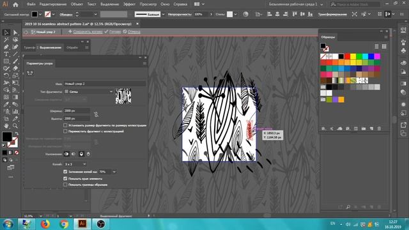Select the Gradient tool
Image resolution: width=409 pixels, height=230 pixels.
(x=15, y=97)
